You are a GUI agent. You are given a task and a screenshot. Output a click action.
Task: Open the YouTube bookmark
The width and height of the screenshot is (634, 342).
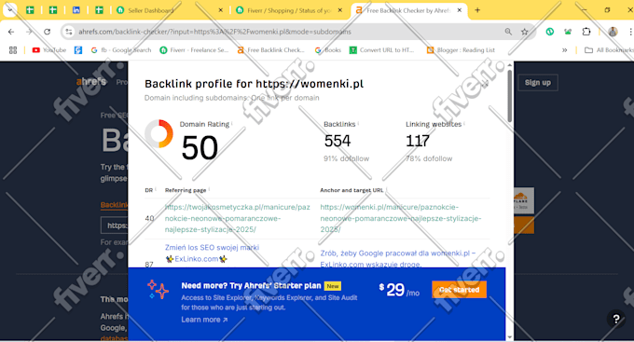(x=48, y=50)
